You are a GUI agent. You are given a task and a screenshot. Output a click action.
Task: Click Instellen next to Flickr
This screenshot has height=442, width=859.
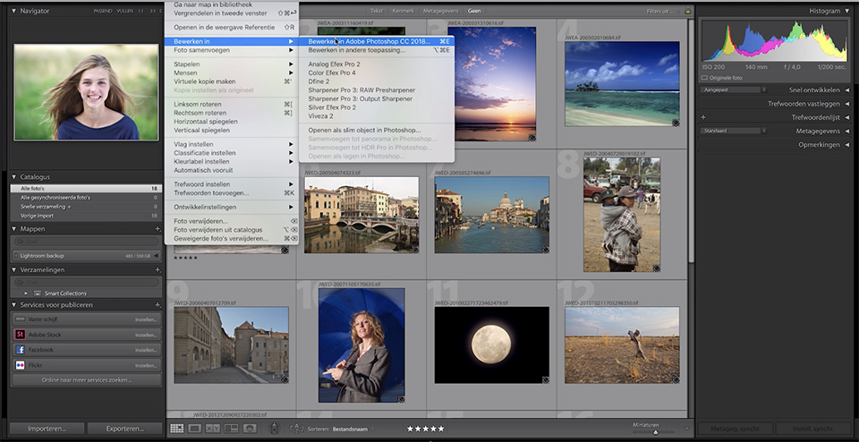(x=146, y=365)
